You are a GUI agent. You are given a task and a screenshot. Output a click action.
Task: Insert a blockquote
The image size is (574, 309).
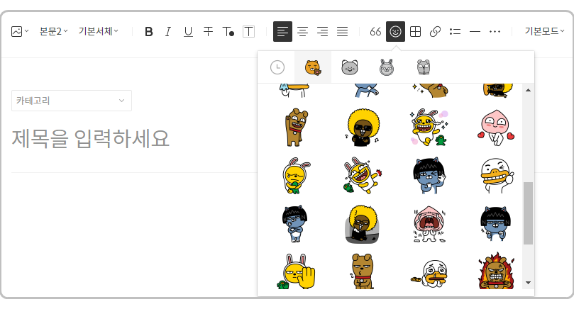tap(375, 32)
